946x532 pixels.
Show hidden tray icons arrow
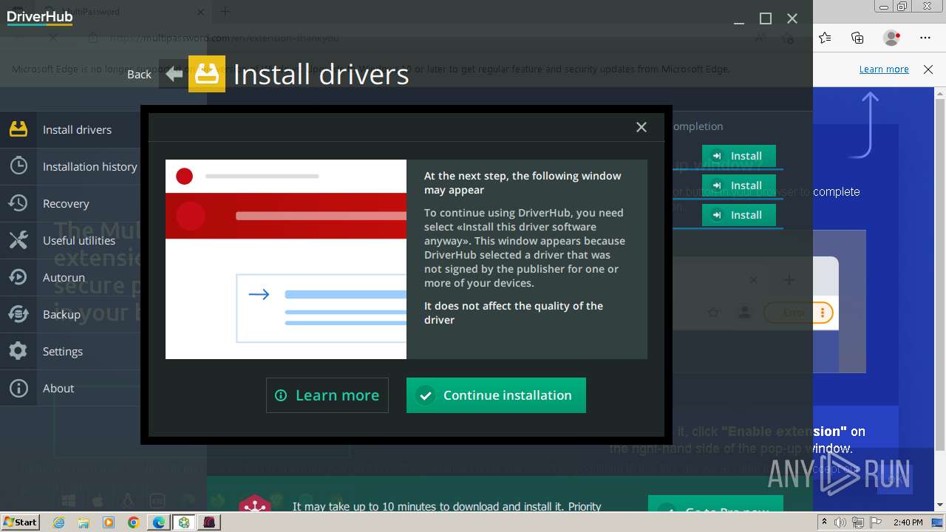[x=825, y=522]
